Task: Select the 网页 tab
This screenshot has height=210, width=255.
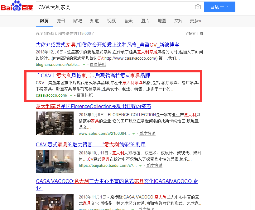Action: (x=44, y=21)
